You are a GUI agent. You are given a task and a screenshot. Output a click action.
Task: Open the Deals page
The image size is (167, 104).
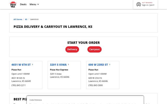click(x=23, y=4)
